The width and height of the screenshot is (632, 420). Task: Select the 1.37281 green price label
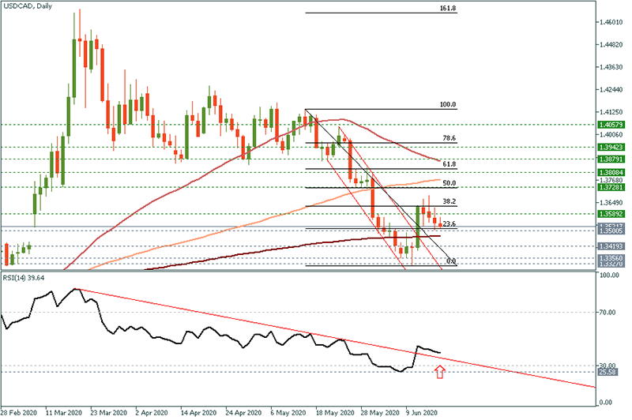[611, 187]
